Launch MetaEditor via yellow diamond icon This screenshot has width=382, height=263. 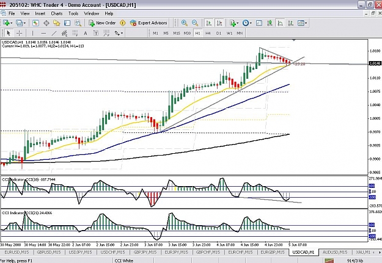(x=122, y=23)
